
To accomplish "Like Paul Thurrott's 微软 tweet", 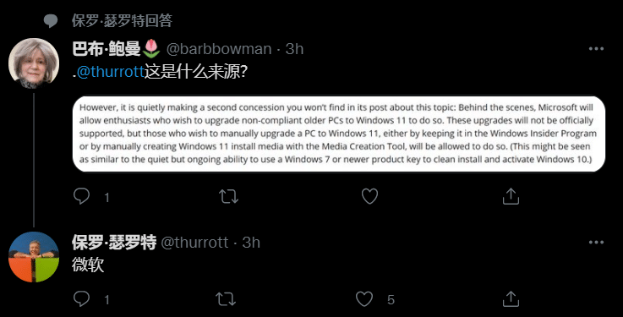I will tap(364, 298).
